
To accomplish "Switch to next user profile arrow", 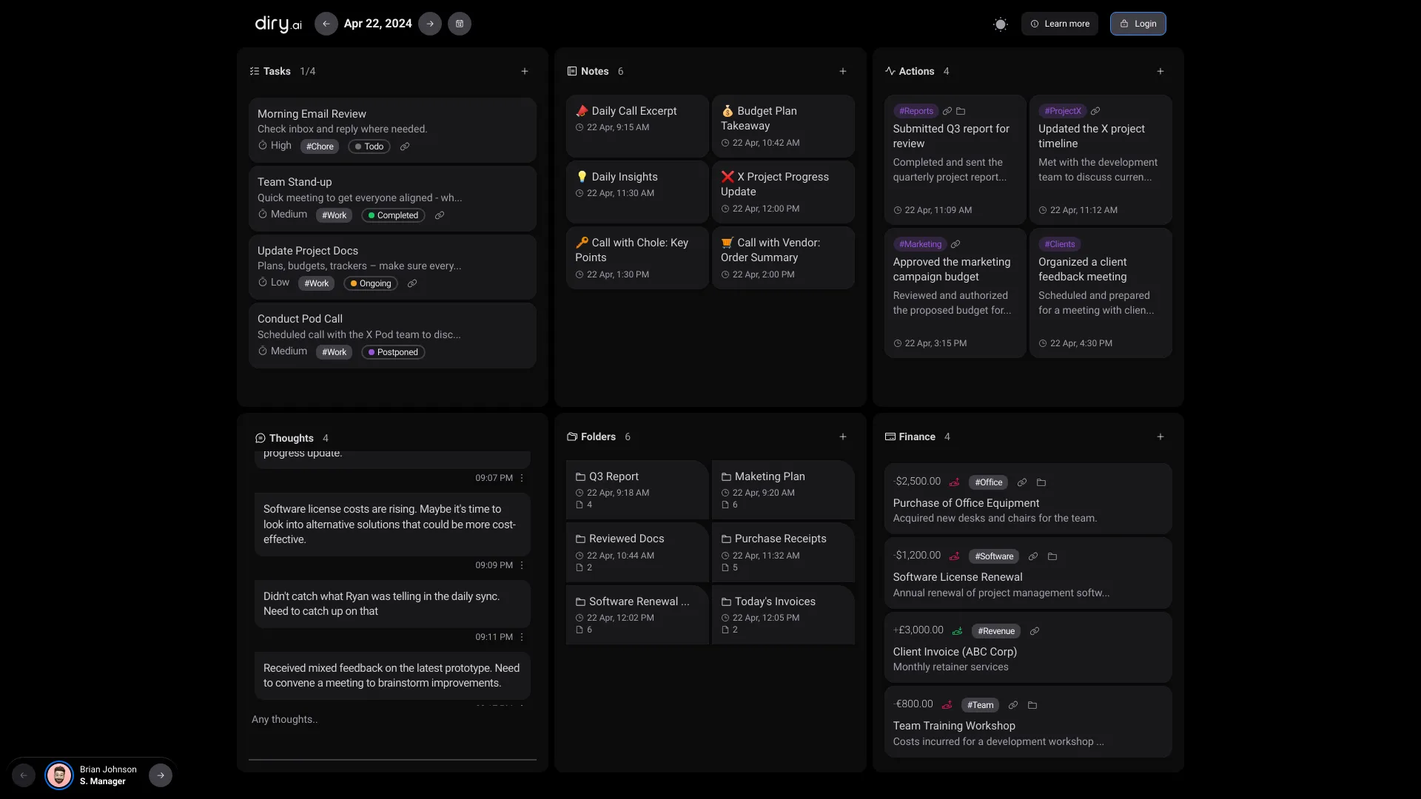I will pos(161,775).
